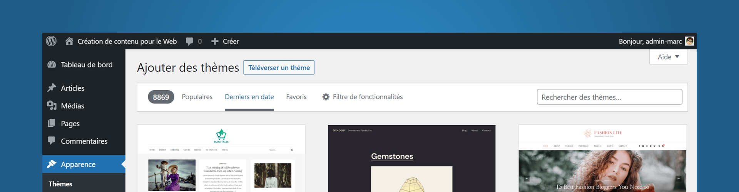Click the plus icon next to Créer
The width and height of the screenshot is (739, 192).
(215, 41)
